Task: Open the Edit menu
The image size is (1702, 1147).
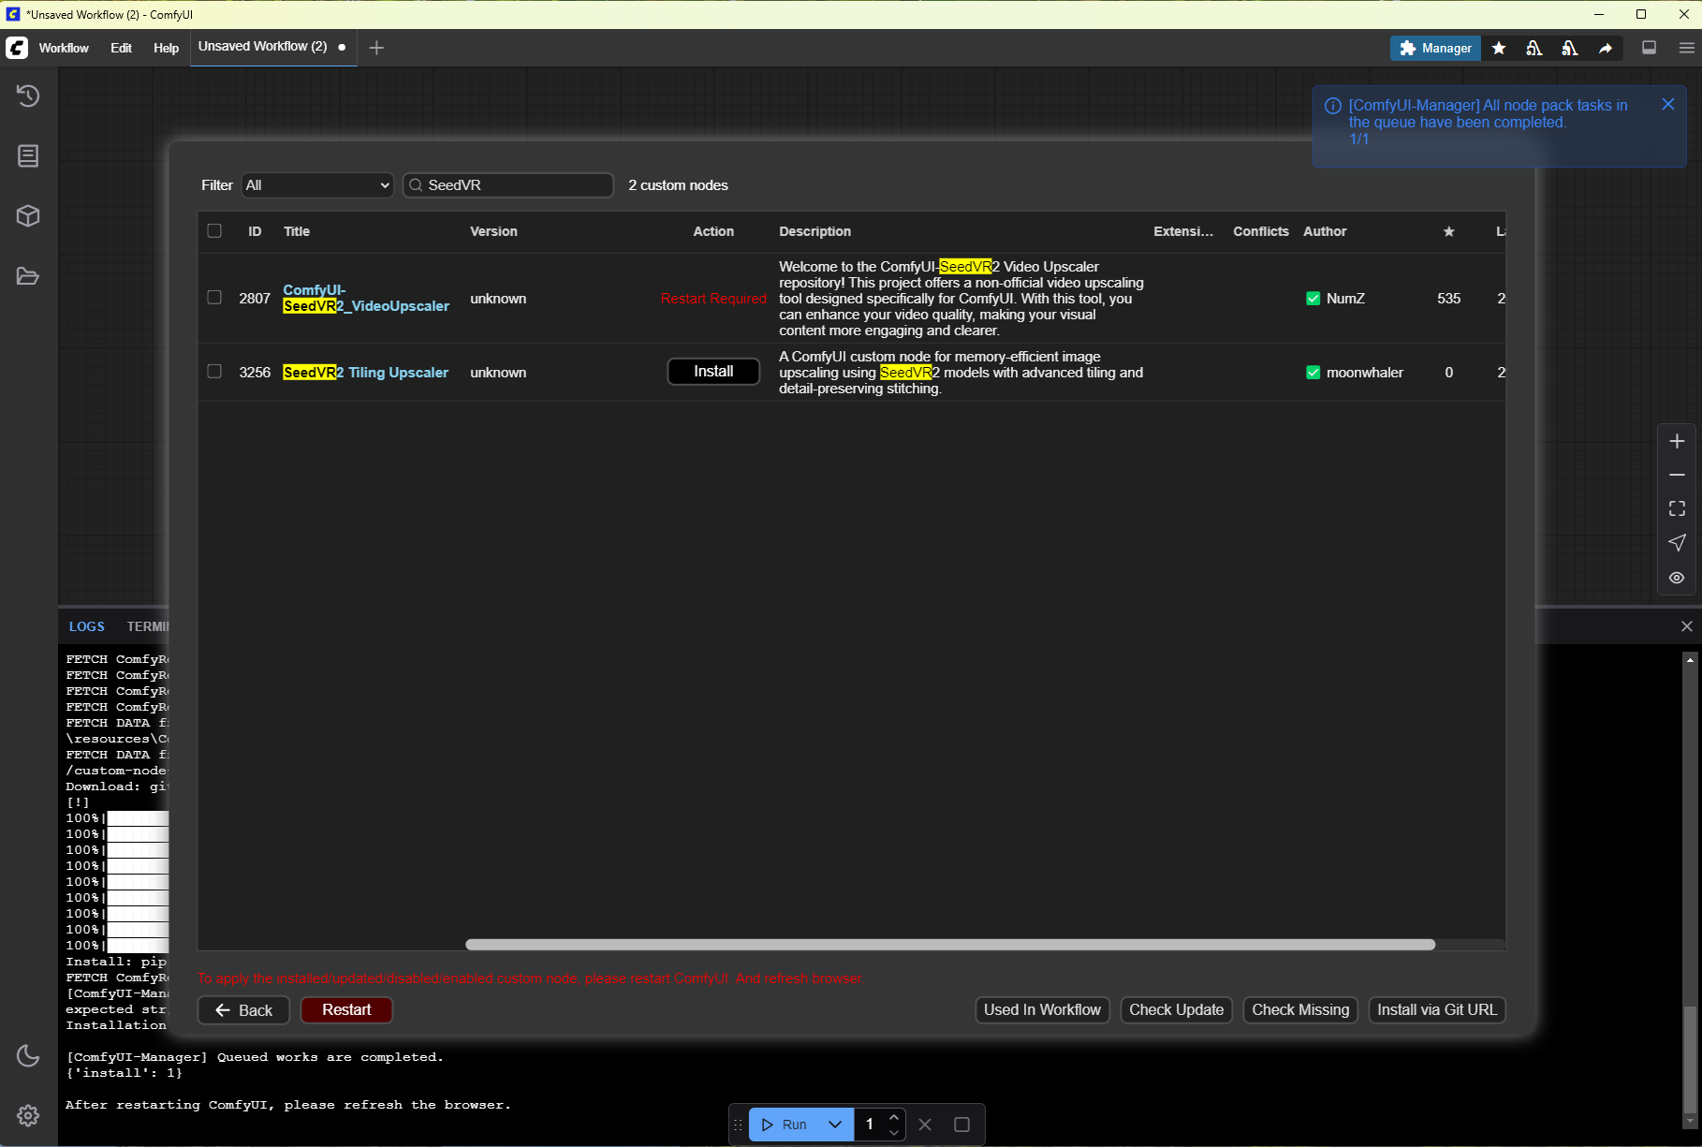Action: point(121,48)
